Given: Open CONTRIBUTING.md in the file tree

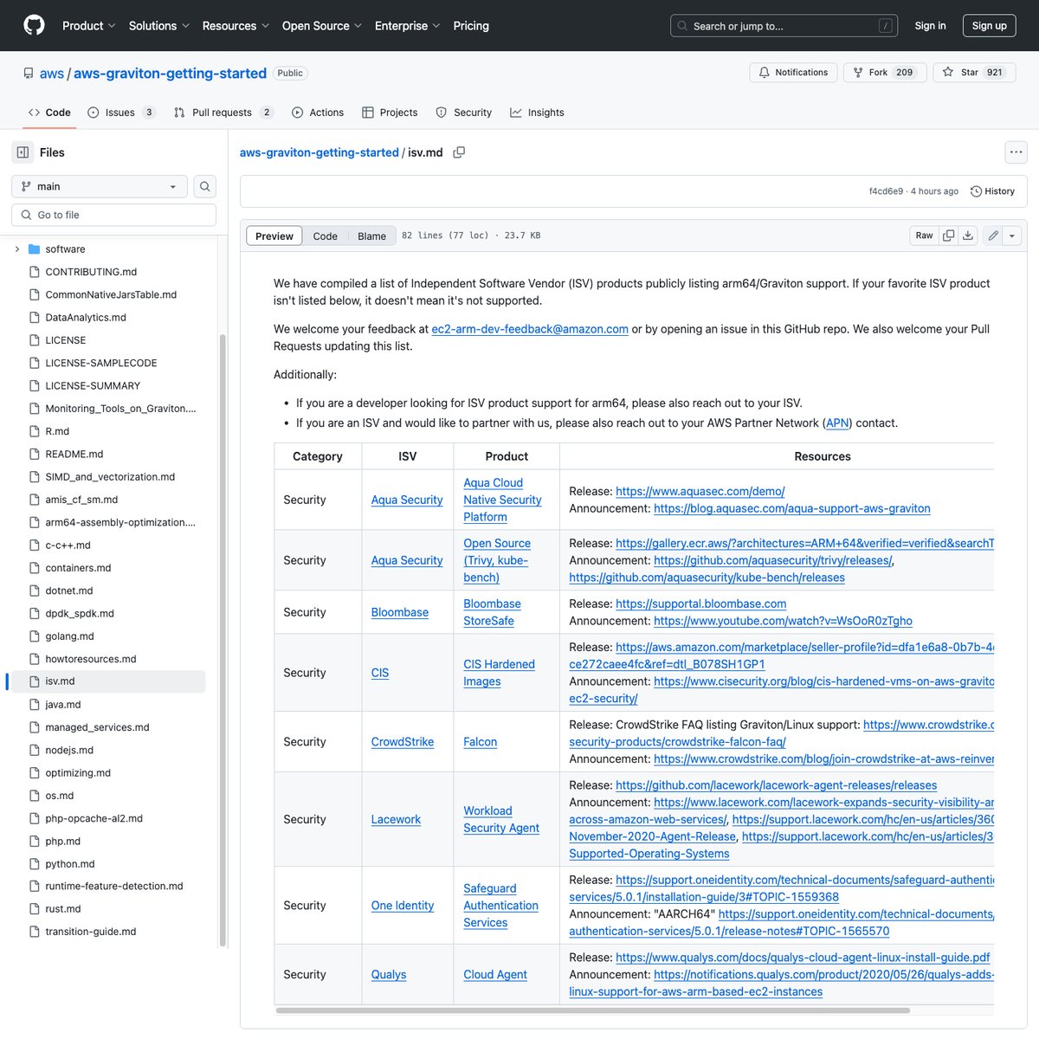Looking at the screenshot, I should point(91,272).
